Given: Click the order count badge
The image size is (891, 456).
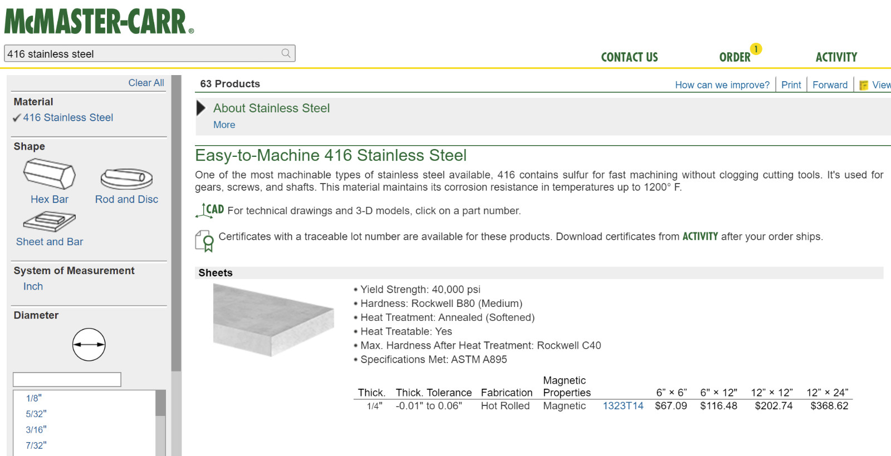Looking at the screenshot, I should pyautogui.click(x=756, y=49).
